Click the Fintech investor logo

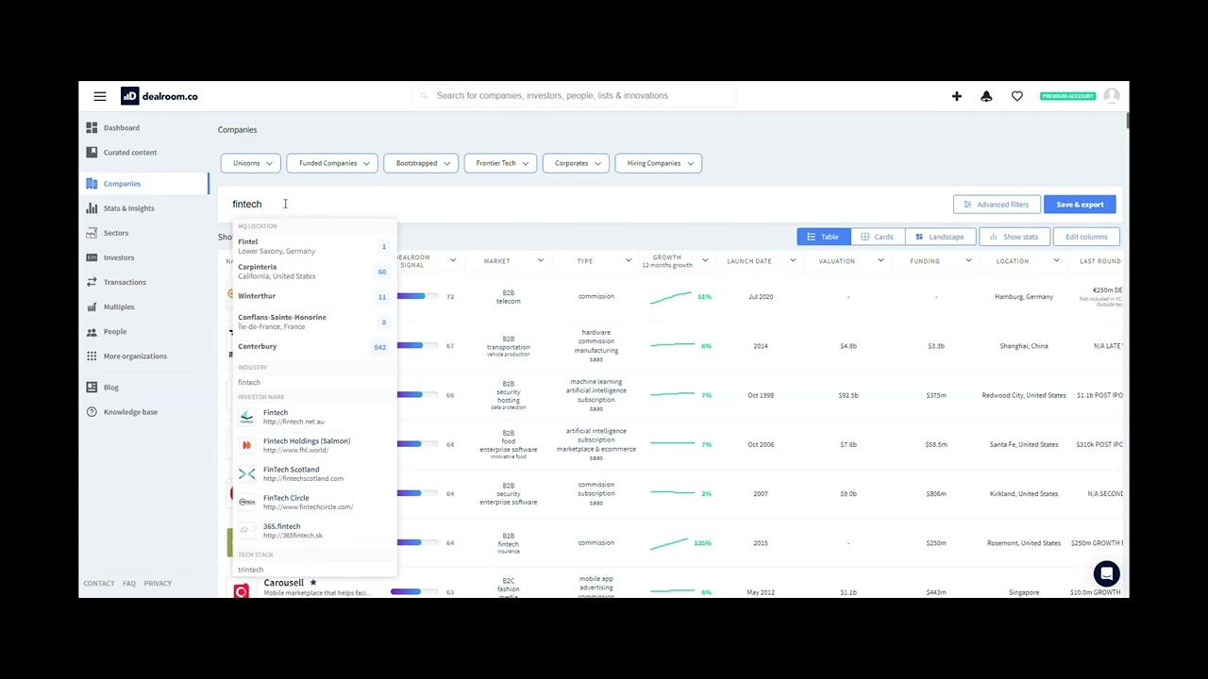(246, 417)
